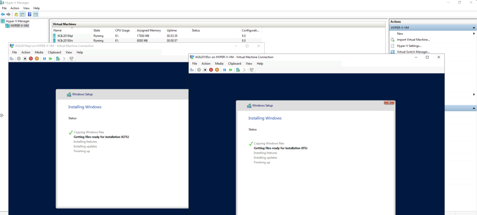Click red Shut Down icon in W2k2019Apl toolbar

[x=31, y=58]
